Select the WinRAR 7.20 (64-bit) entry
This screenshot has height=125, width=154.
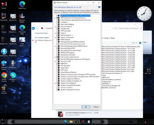pos(109,88)
